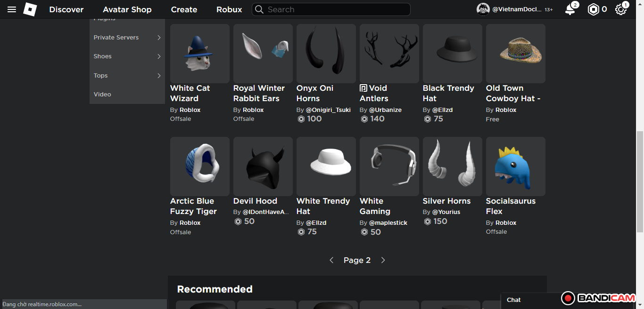The width and height of the screenshot is (644, 309).
Task: Open the hamburger navigation menu
Action: coord(12,9)
